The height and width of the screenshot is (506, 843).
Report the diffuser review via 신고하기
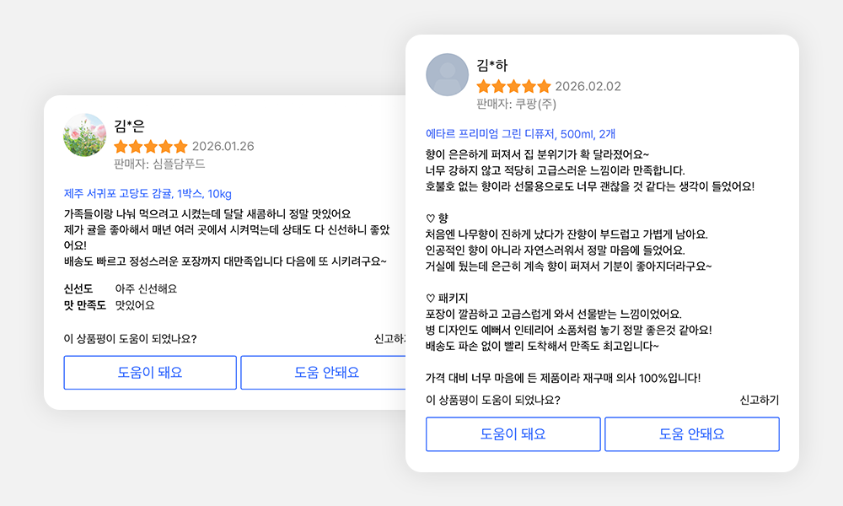point(759,400)
